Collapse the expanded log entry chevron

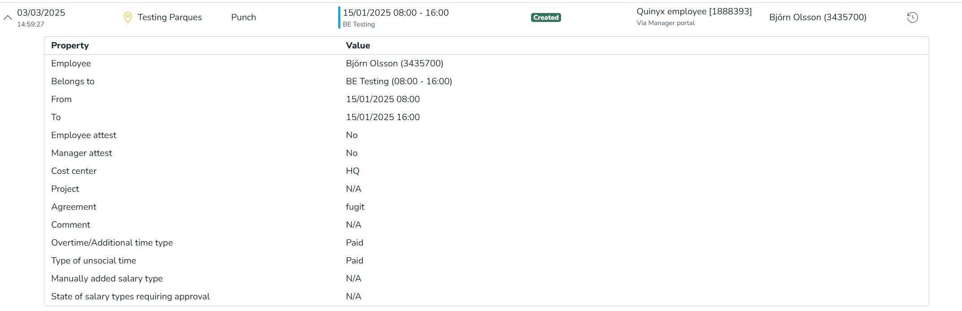tap(8, 17)
